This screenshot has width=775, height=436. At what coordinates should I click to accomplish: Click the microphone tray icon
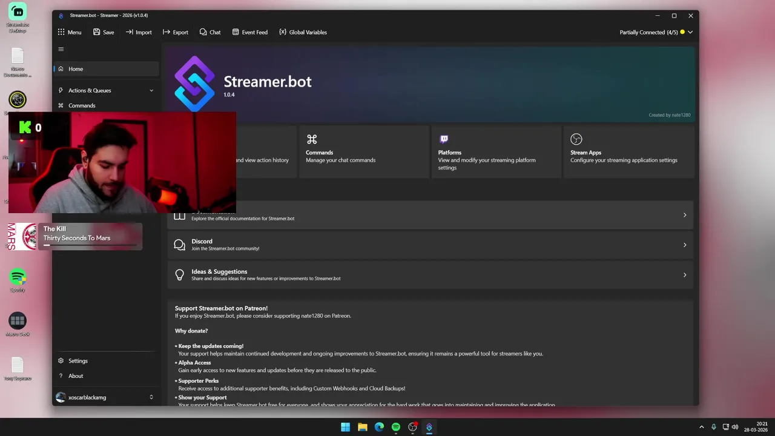coord(714,427)
